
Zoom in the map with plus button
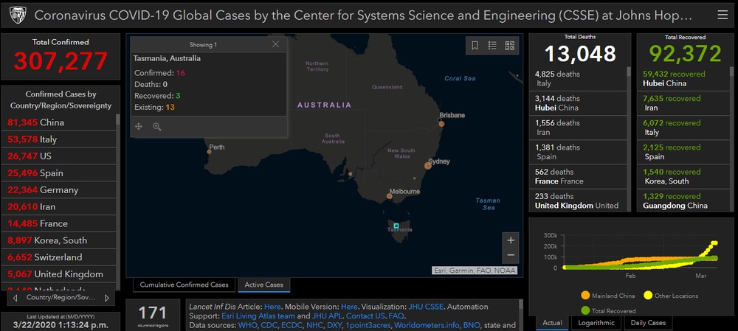click(509, 240)
